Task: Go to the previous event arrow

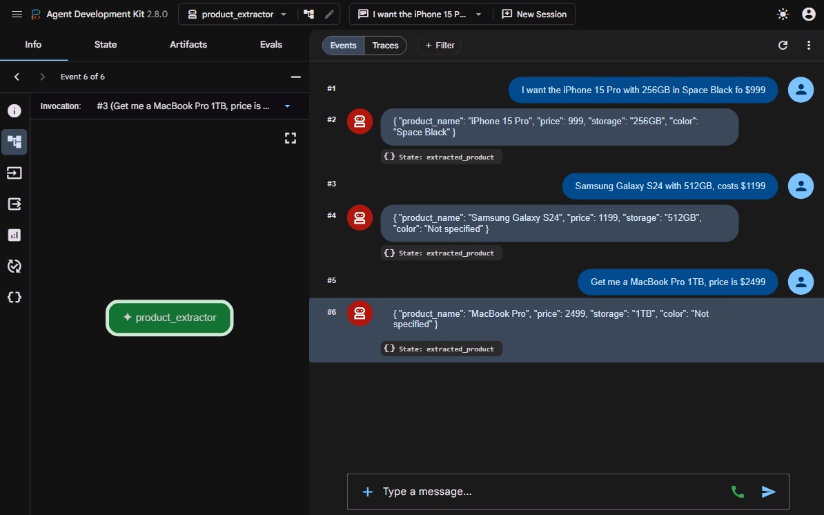Action: click(x=17, y=77)
